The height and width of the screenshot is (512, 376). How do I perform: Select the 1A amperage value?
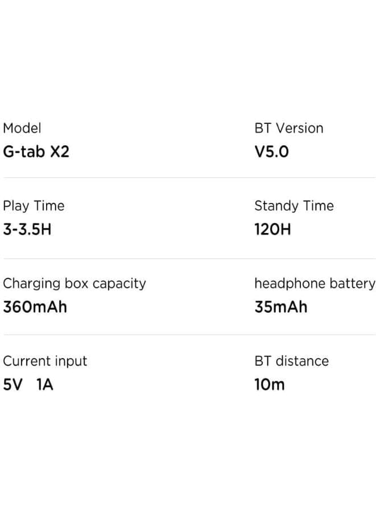pyautogui.click(x=45, y=385)
